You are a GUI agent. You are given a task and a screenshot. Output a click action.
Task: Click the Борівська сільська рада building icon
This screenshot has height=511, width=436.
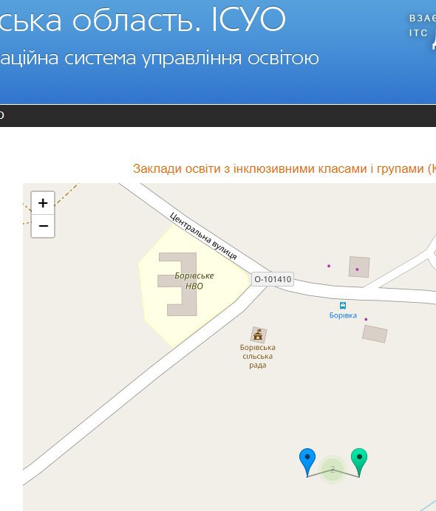pos(258,335)
